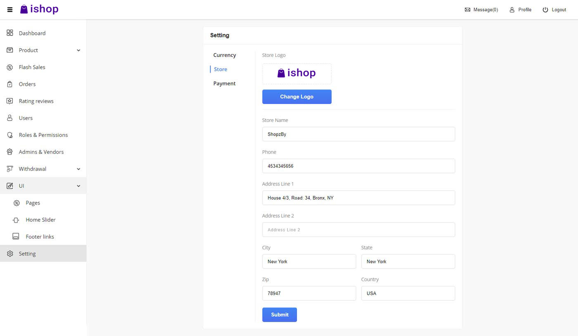This screenshot has width=578, height=336.
Task: Open the Rating reviews icon
Action: click(9, 101)
